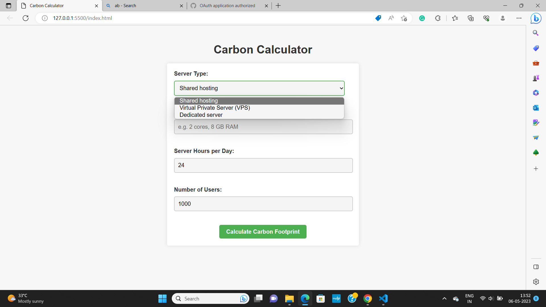Add this page to favorites
The height and width of the screenshot is (307, 546).
[404, 18]
